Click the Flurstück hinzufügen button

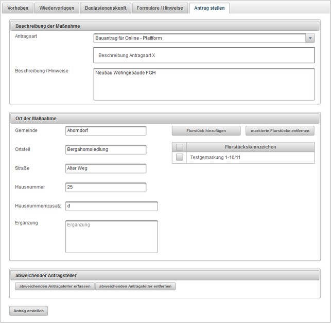(x=206, y=131)
